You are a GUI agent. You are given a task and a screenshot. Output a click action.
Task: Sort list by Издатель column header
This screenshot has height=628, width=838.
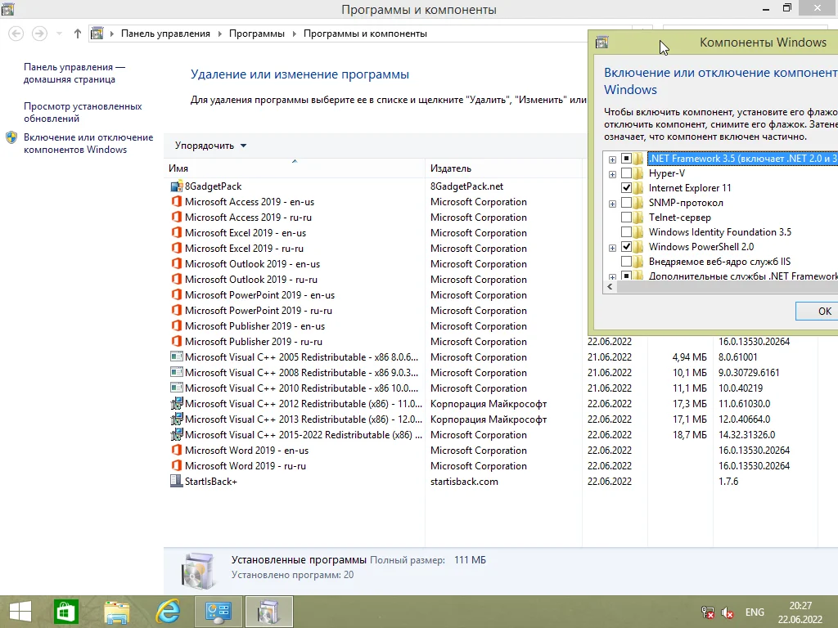coord(503,168)
